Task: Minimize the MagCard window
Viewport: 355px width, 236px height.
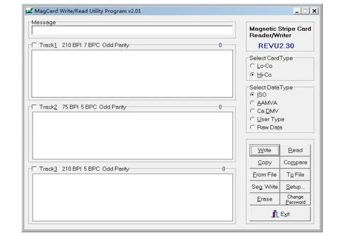Action: coord(297,11)
